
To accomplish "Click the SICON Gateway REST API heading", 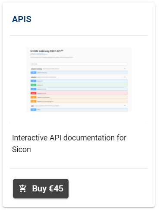I will tap(45, 51).
